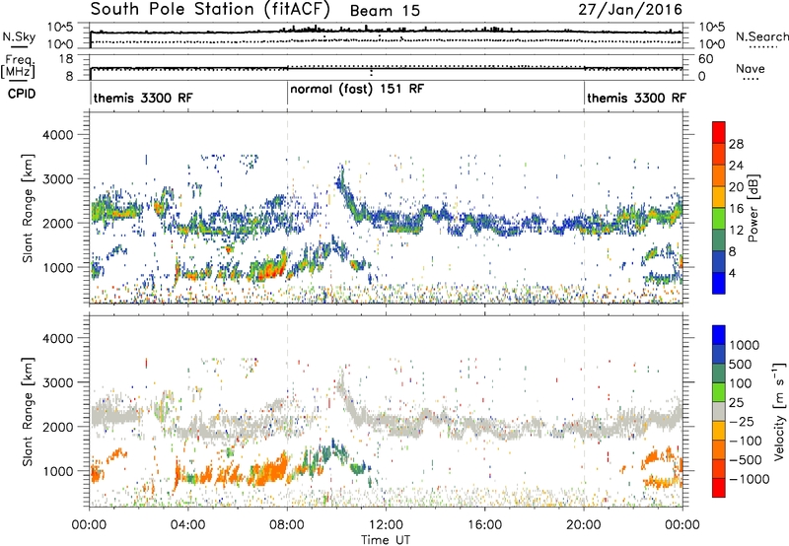Pick the light green 25–100 Velocity colorbar segment
This screenshot has width=789, height=546.
719,392
